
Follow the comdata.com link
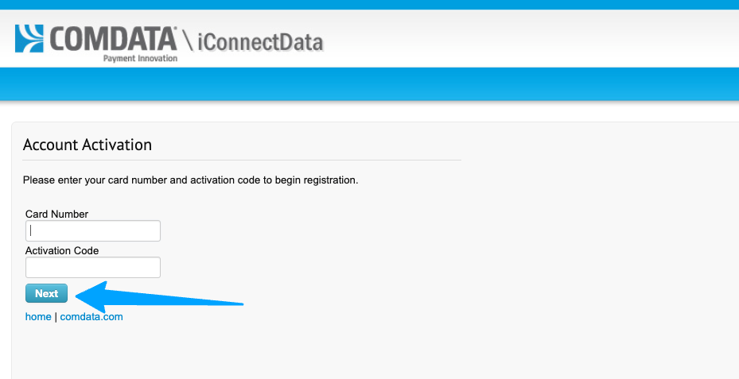pos(91,317)
